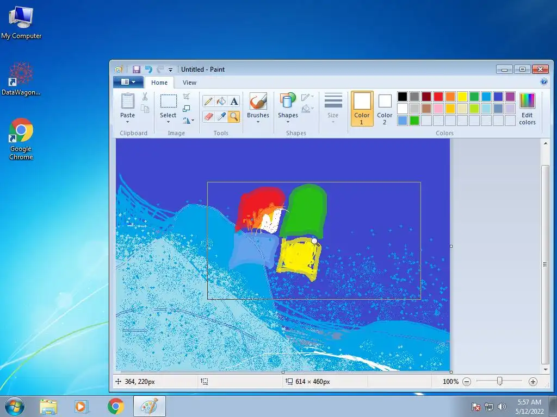Pick the yellow color swatch
Screen dimensions: 557x417
pyautogui.click(x=462, y=97)
